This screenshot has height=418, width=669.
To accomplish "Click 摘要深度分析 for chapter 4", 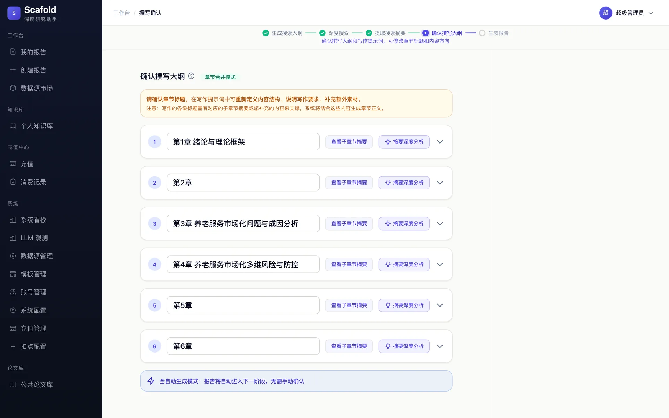I will pos(404,264).
